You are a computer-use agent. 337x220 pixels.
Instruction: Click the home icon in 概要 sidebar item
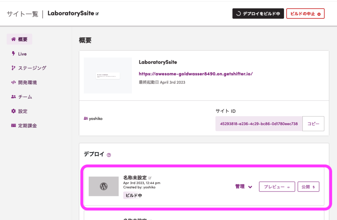(x=13, y=39)
